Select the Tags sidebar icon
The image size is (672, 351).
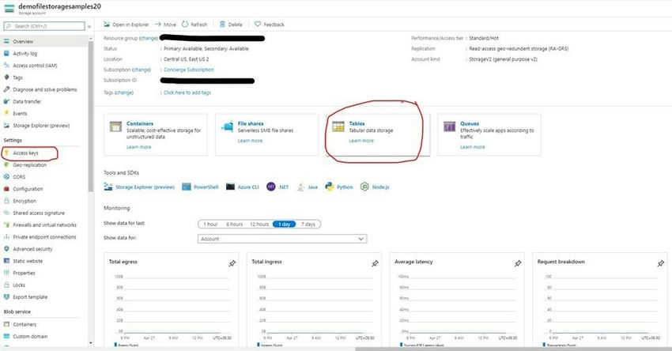tap(6, 77)
